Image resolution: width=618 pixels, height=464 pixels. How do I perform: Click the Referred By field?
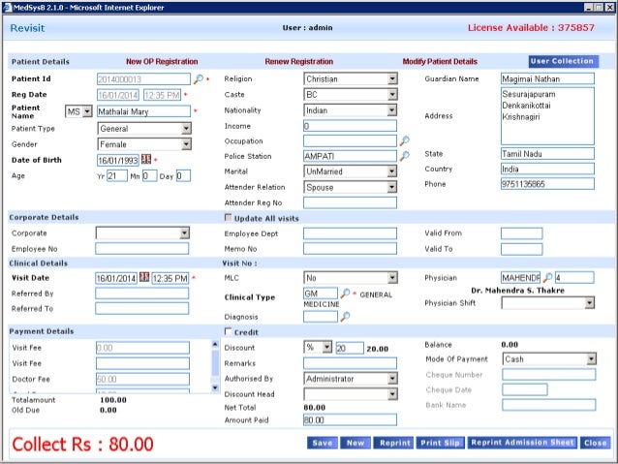(x=142, y=294)
